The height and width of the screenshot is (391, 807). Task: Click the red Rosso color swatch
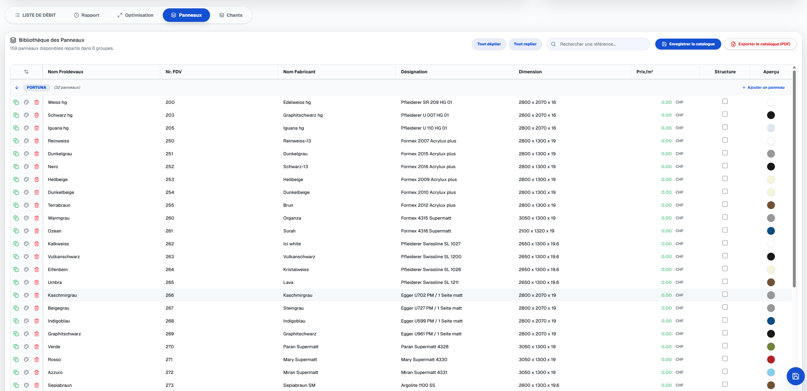click(771, 359)
